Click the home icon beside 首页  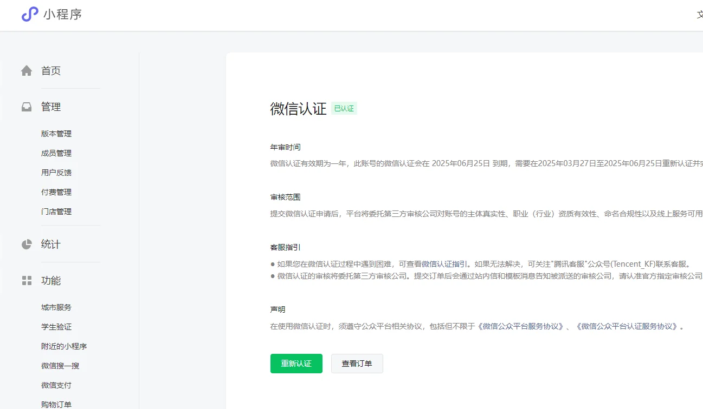(27, 71)
